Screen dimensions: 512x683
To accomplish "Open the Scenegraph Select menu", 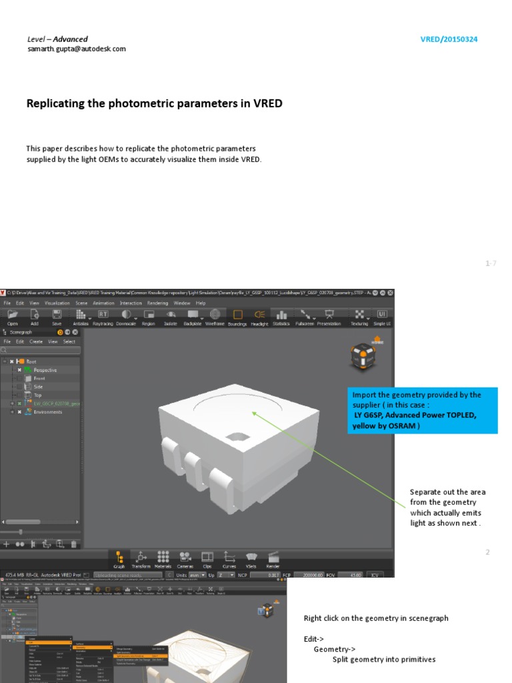I will 69,342.
